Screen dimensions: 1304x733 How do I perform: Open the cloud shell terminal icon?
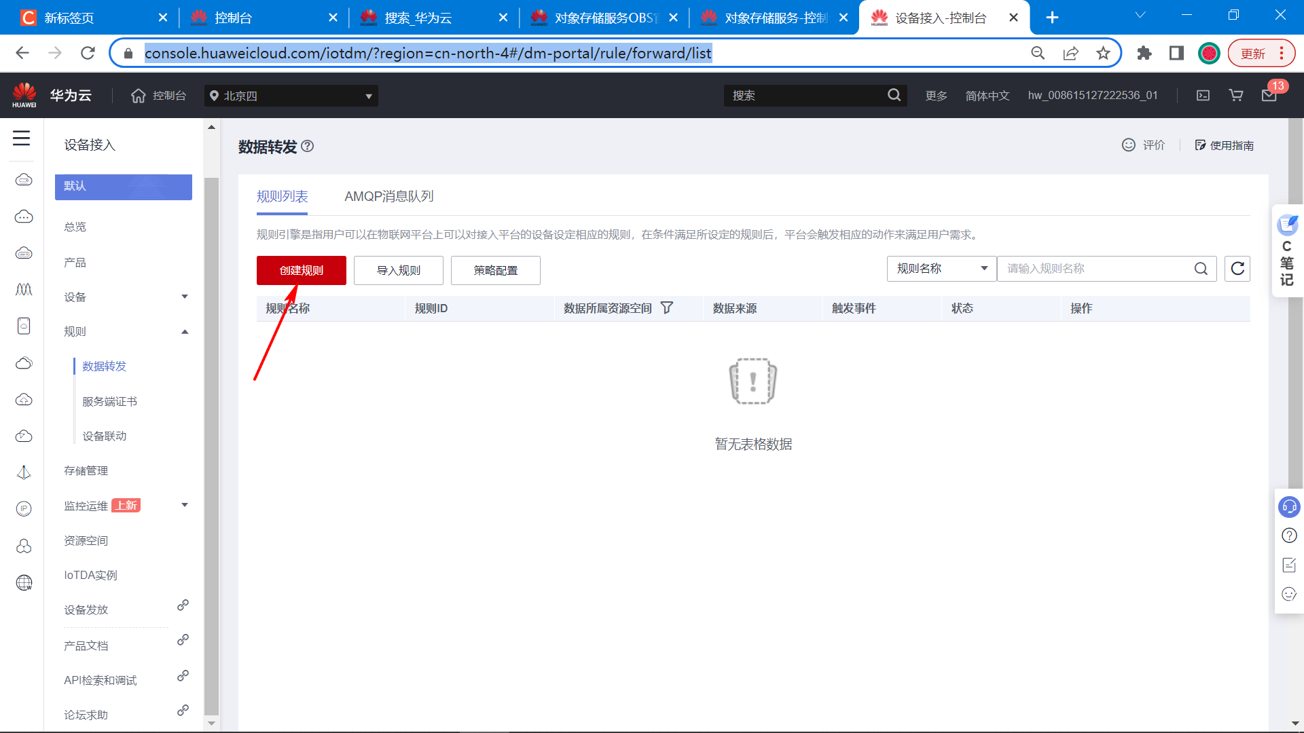click(1203, 96)
